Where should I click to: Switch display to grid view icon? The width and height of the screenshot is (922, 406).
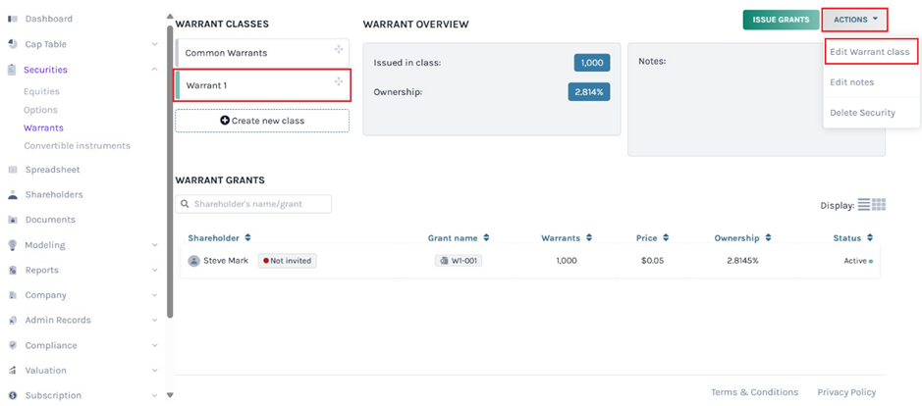[879, 205]
